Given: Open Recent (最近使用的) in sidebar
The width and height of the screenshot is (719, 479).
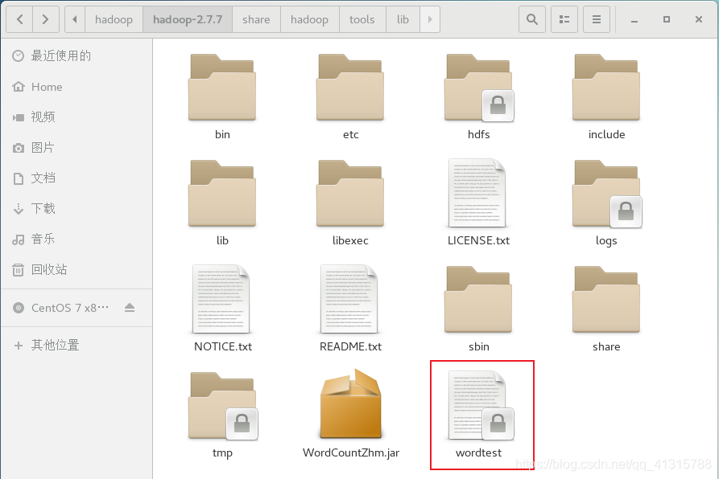Looking at the screenshot, I should (76, 55).
